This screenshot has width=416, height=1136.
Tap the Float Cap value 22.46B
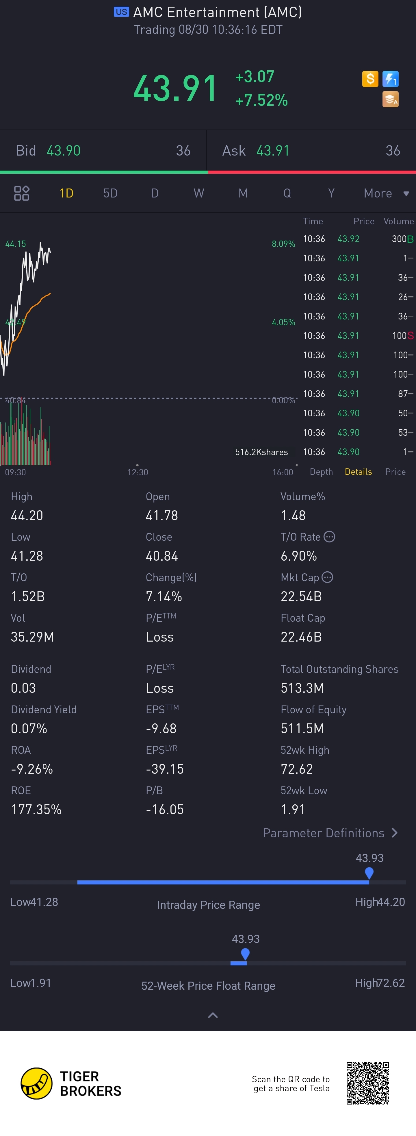point(301,637)
